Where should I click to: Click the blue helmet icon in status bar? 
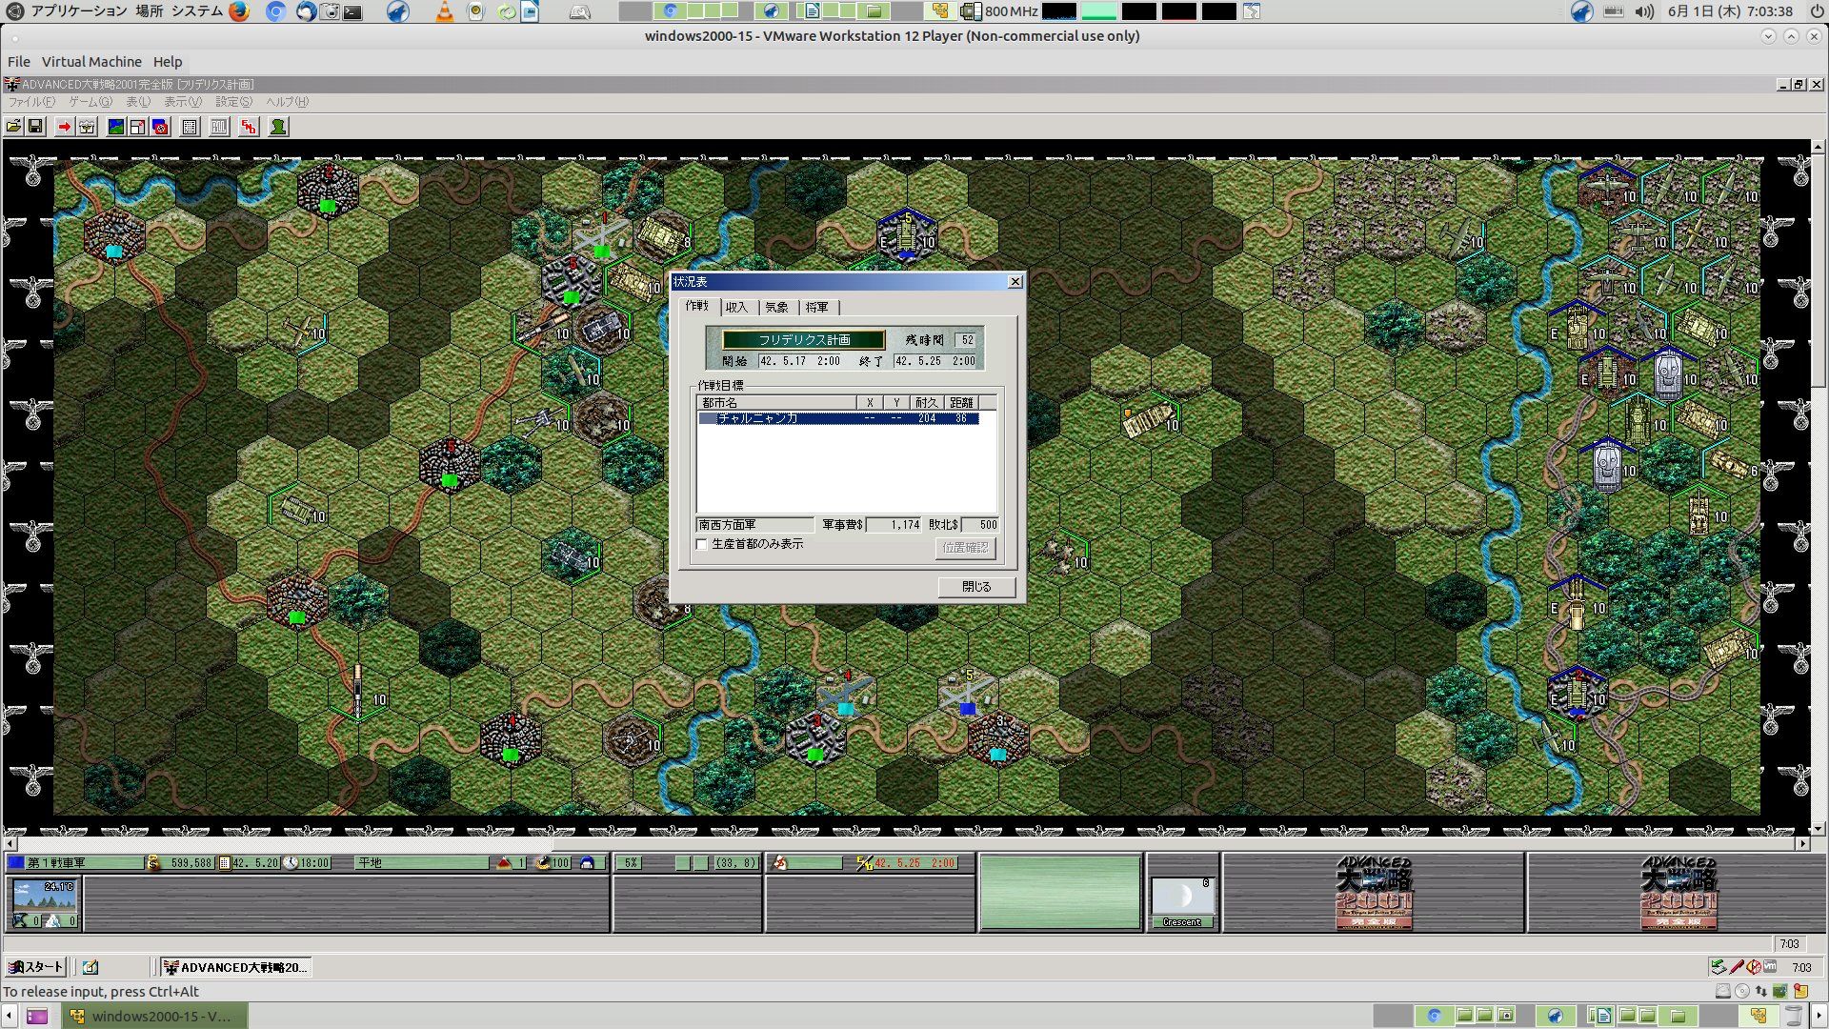point(587,863)
